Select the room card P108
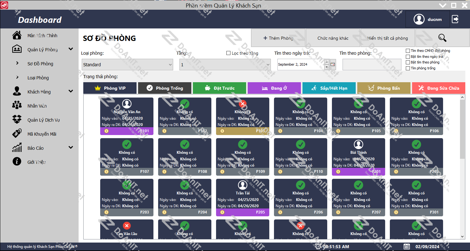 pyautogui.click(x=185, y=157)
